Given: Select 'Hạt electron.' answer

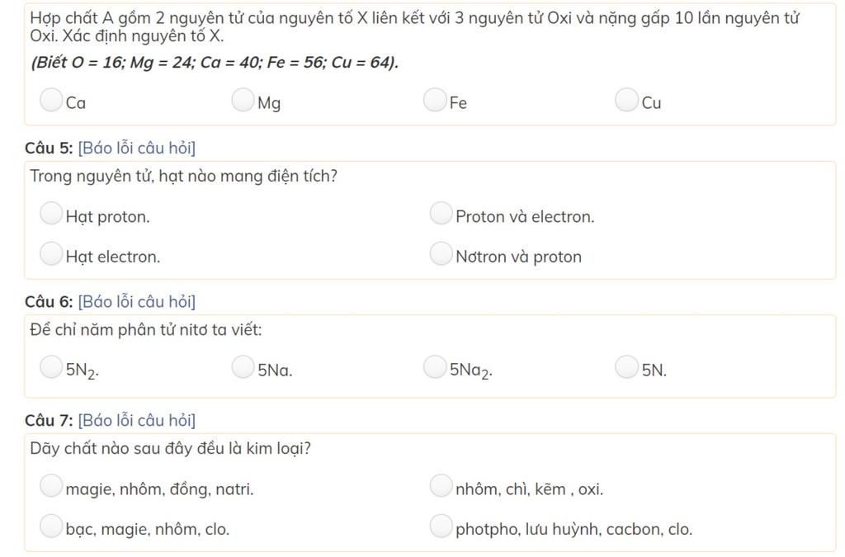Looking at the screenshot, I should pos(51,253).
